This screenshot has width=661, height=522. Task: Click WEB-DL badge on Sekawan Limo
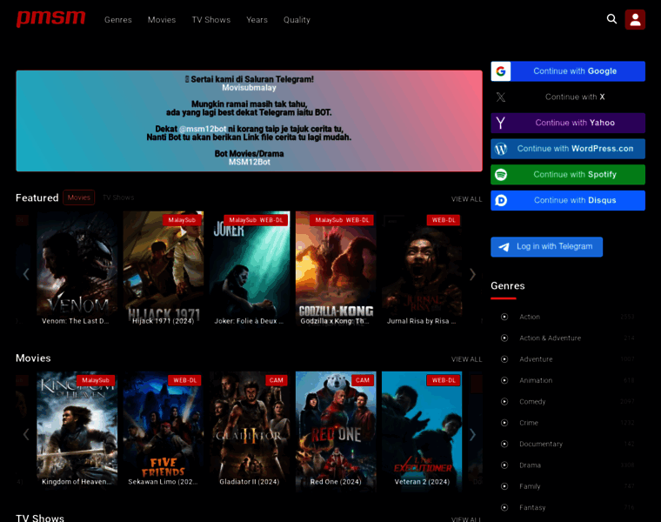point(184,380)
